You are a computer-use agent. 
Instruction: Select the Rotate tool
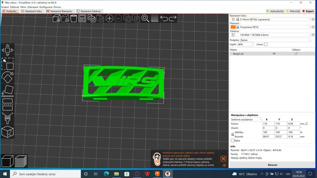8,77
